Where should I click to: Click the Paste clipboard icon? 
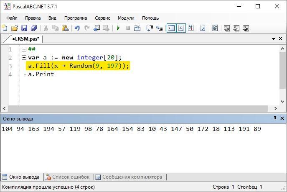pos(65,28)
